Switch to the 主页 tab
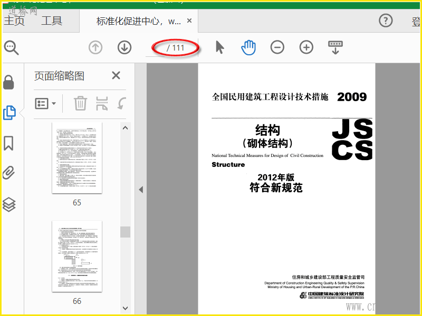Viewport: 422px width, 316px height. click(14, 21)
